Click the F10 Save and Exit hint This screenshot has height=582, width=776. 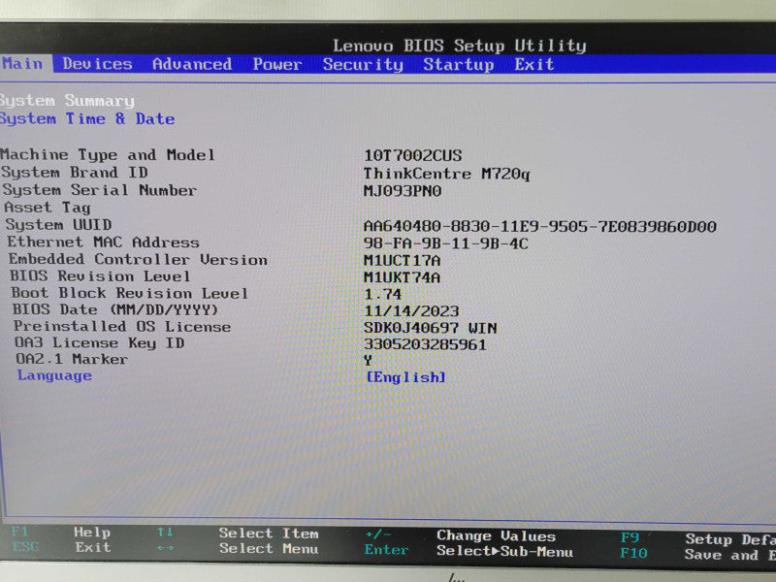tap(697, 554)
